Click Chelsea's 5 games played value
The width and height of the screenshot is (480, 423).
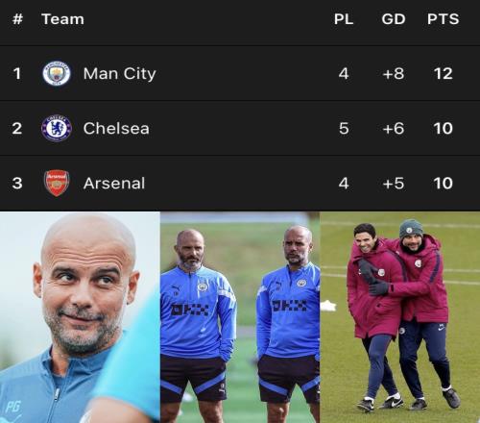pos(344,129)
